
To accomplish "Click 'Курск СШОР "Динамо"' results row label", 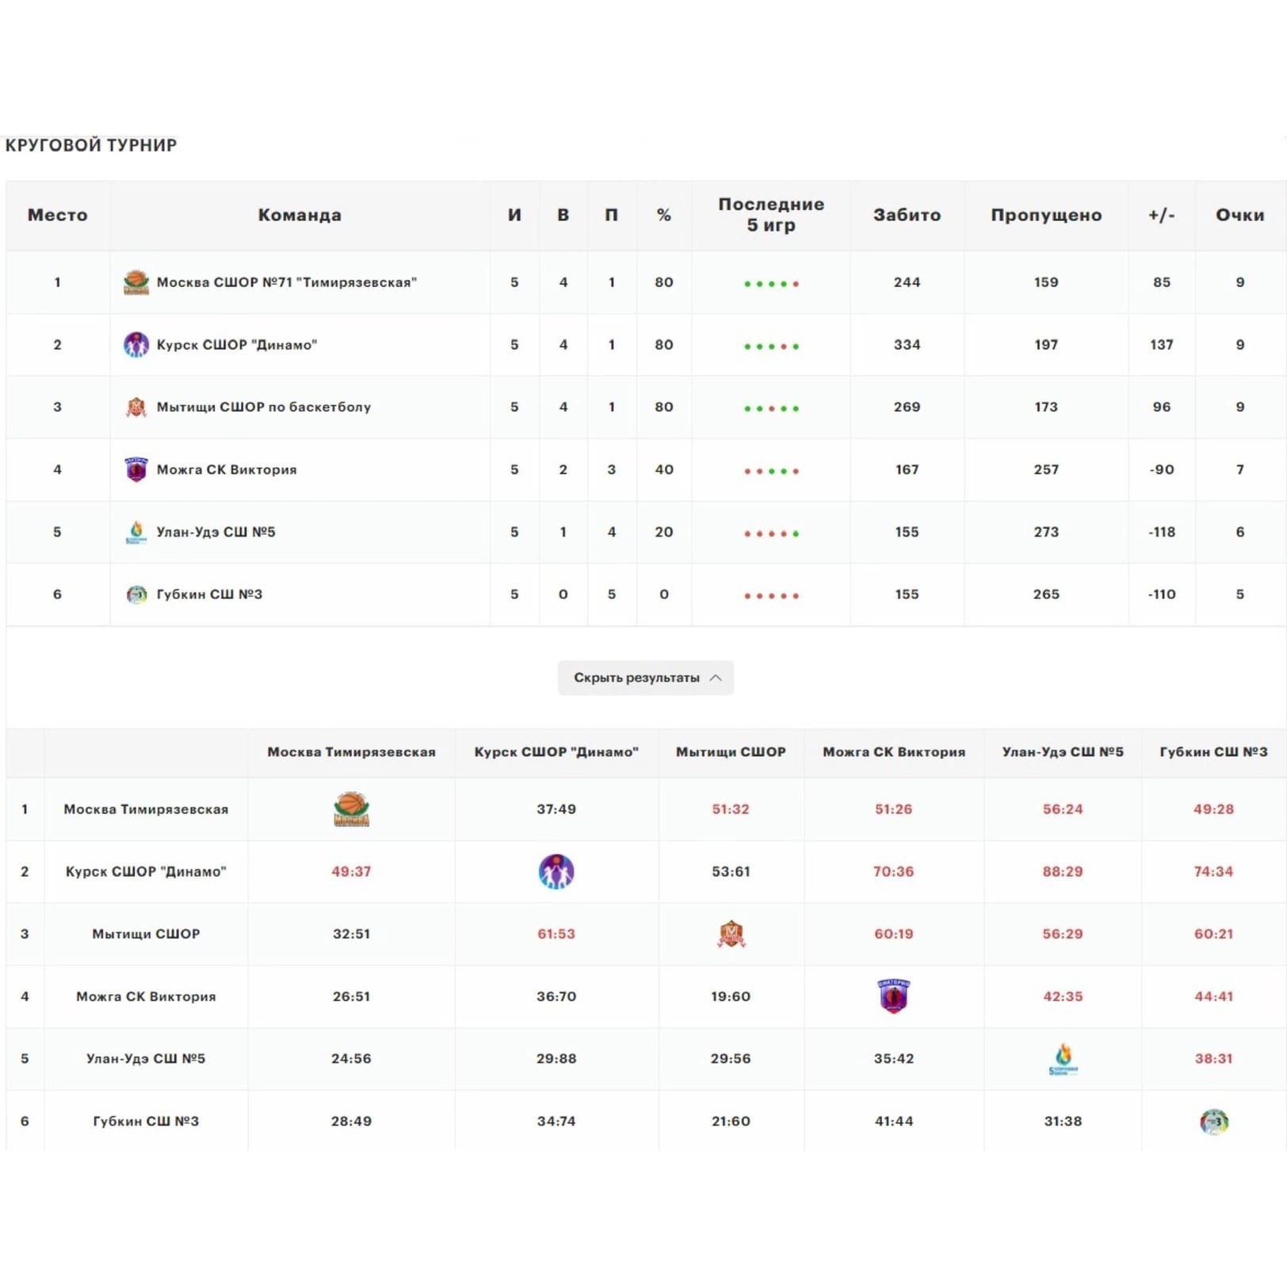I will point(146,872).
